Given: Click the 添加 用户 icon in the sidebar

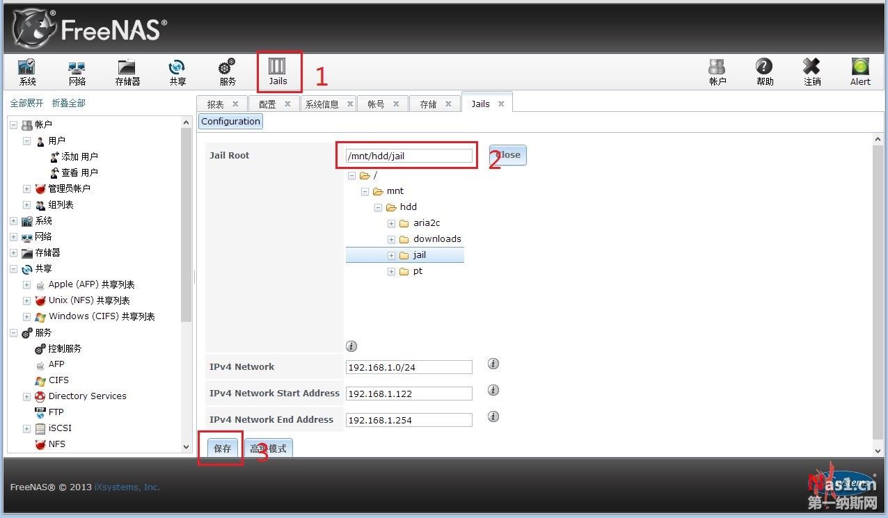Looking at the screenshot, I should coord(55,156).
